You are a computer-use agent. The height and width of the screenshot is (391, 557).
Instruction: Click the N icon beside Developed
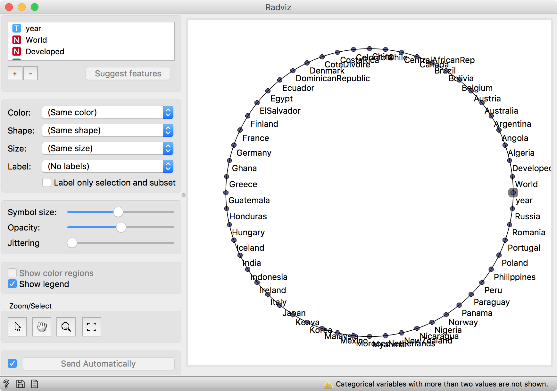[17, 52]
